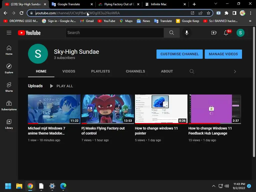Image resolution: width=256 pixels, height=192 pixels.
Task: Open the News bookmark
Action: pyautogui.click(x=143, y=21)
